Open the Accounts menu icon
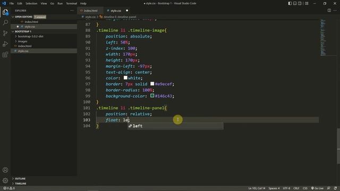The height and width of the screenshot is (191, 340). pos(5,170)
